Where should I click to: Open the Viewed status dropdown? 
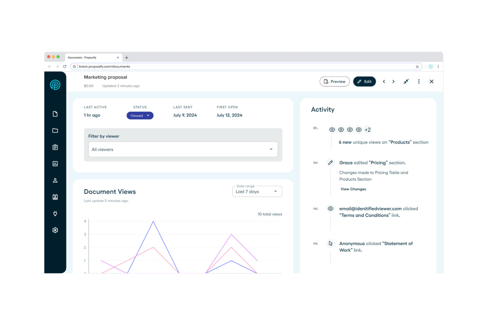pyautogui.click(x=140, y=115)
